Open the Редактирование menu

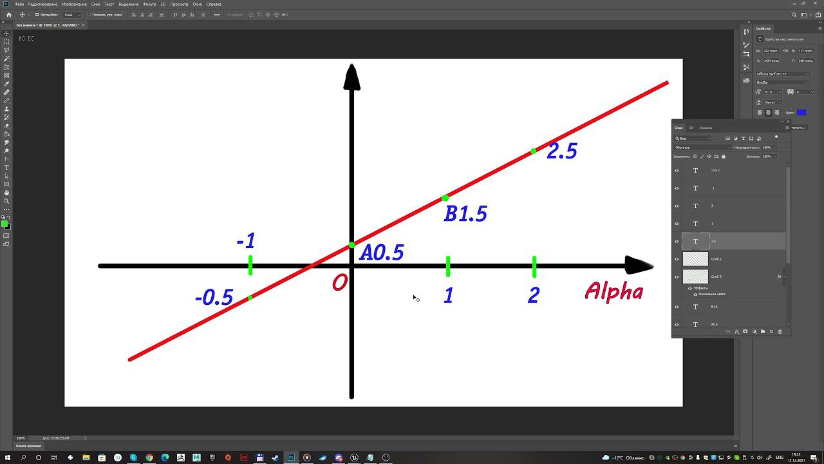point(42,4)
